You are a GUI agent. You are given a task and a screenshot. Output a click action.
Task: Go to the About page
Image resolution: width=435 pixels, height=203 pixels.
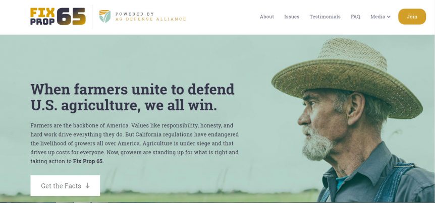[267, 17]
